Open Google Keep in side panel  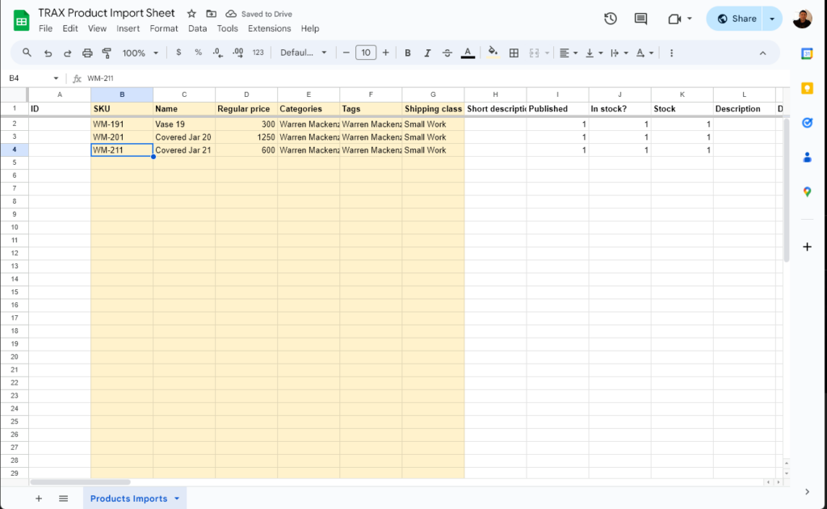[x=807, y=88]
